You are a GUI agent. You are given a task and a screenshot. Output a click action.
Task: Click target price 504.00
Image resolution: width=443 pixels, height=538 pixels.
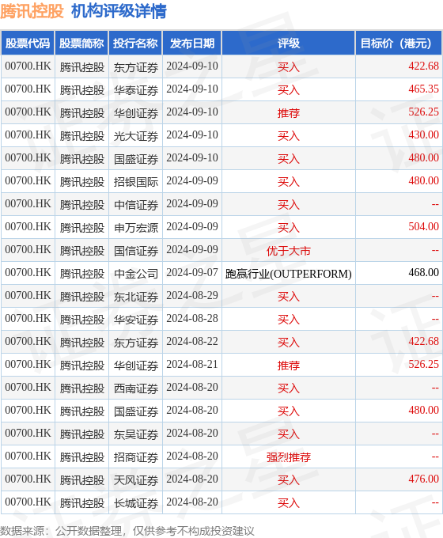[x=423, y=227]
